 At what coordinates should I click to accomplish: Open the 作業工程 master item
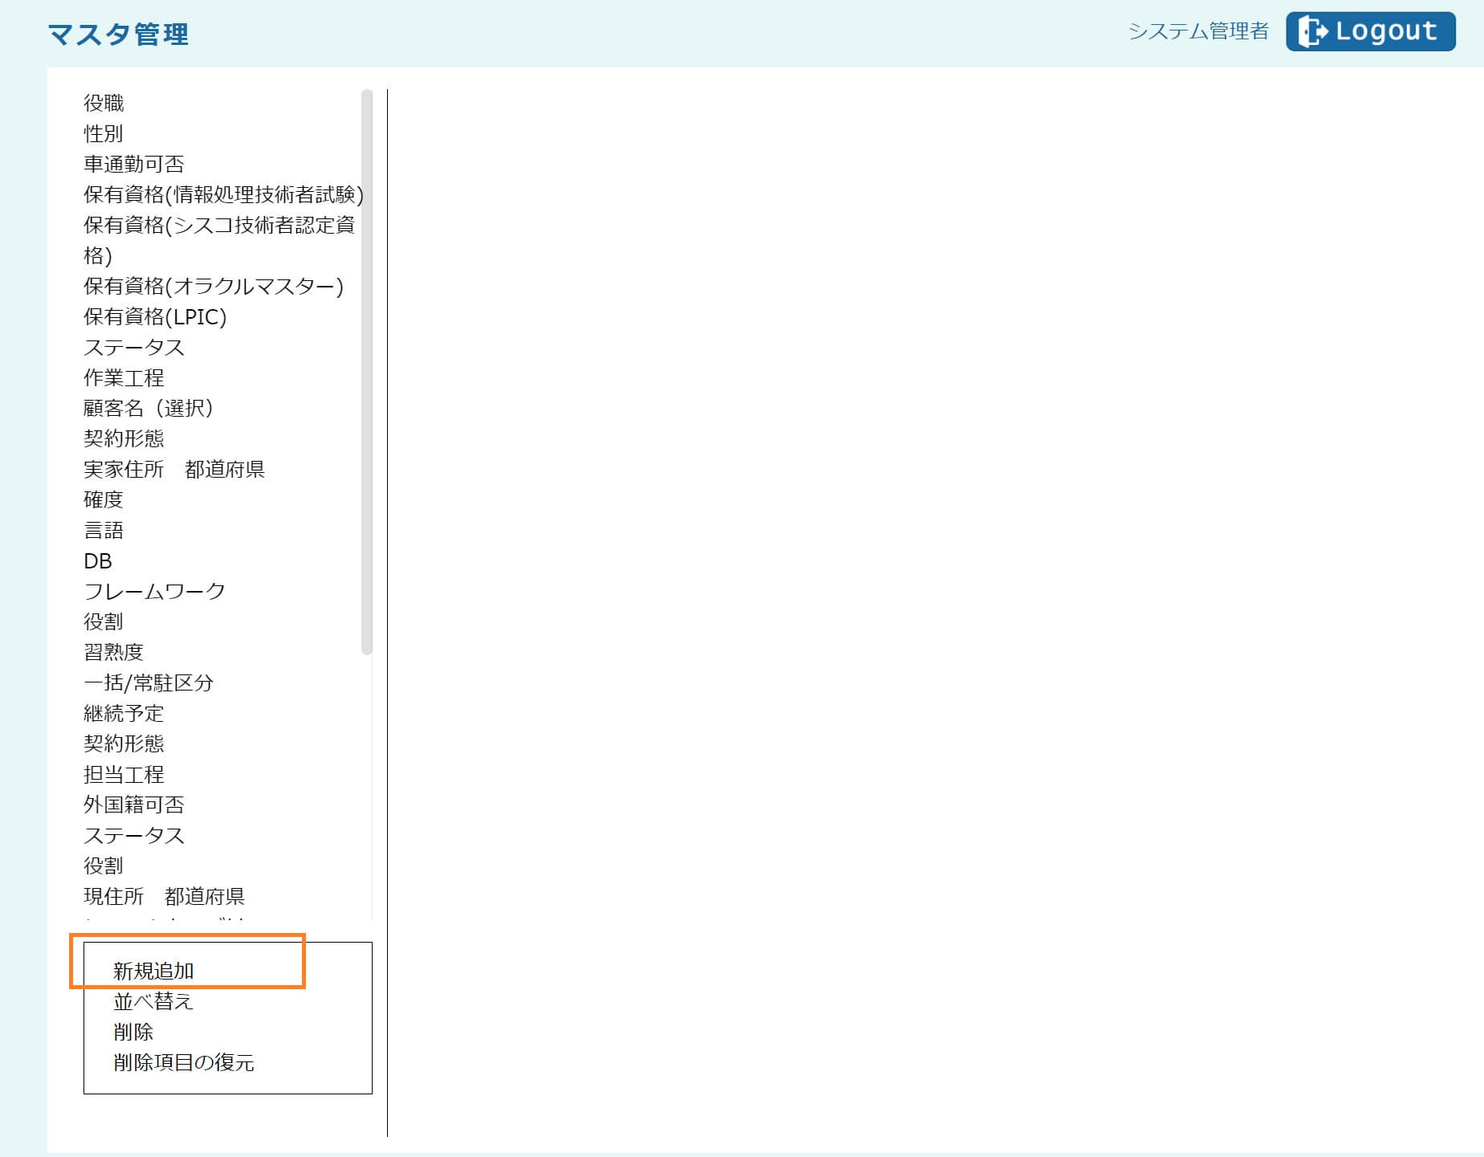tap(124, 377)
